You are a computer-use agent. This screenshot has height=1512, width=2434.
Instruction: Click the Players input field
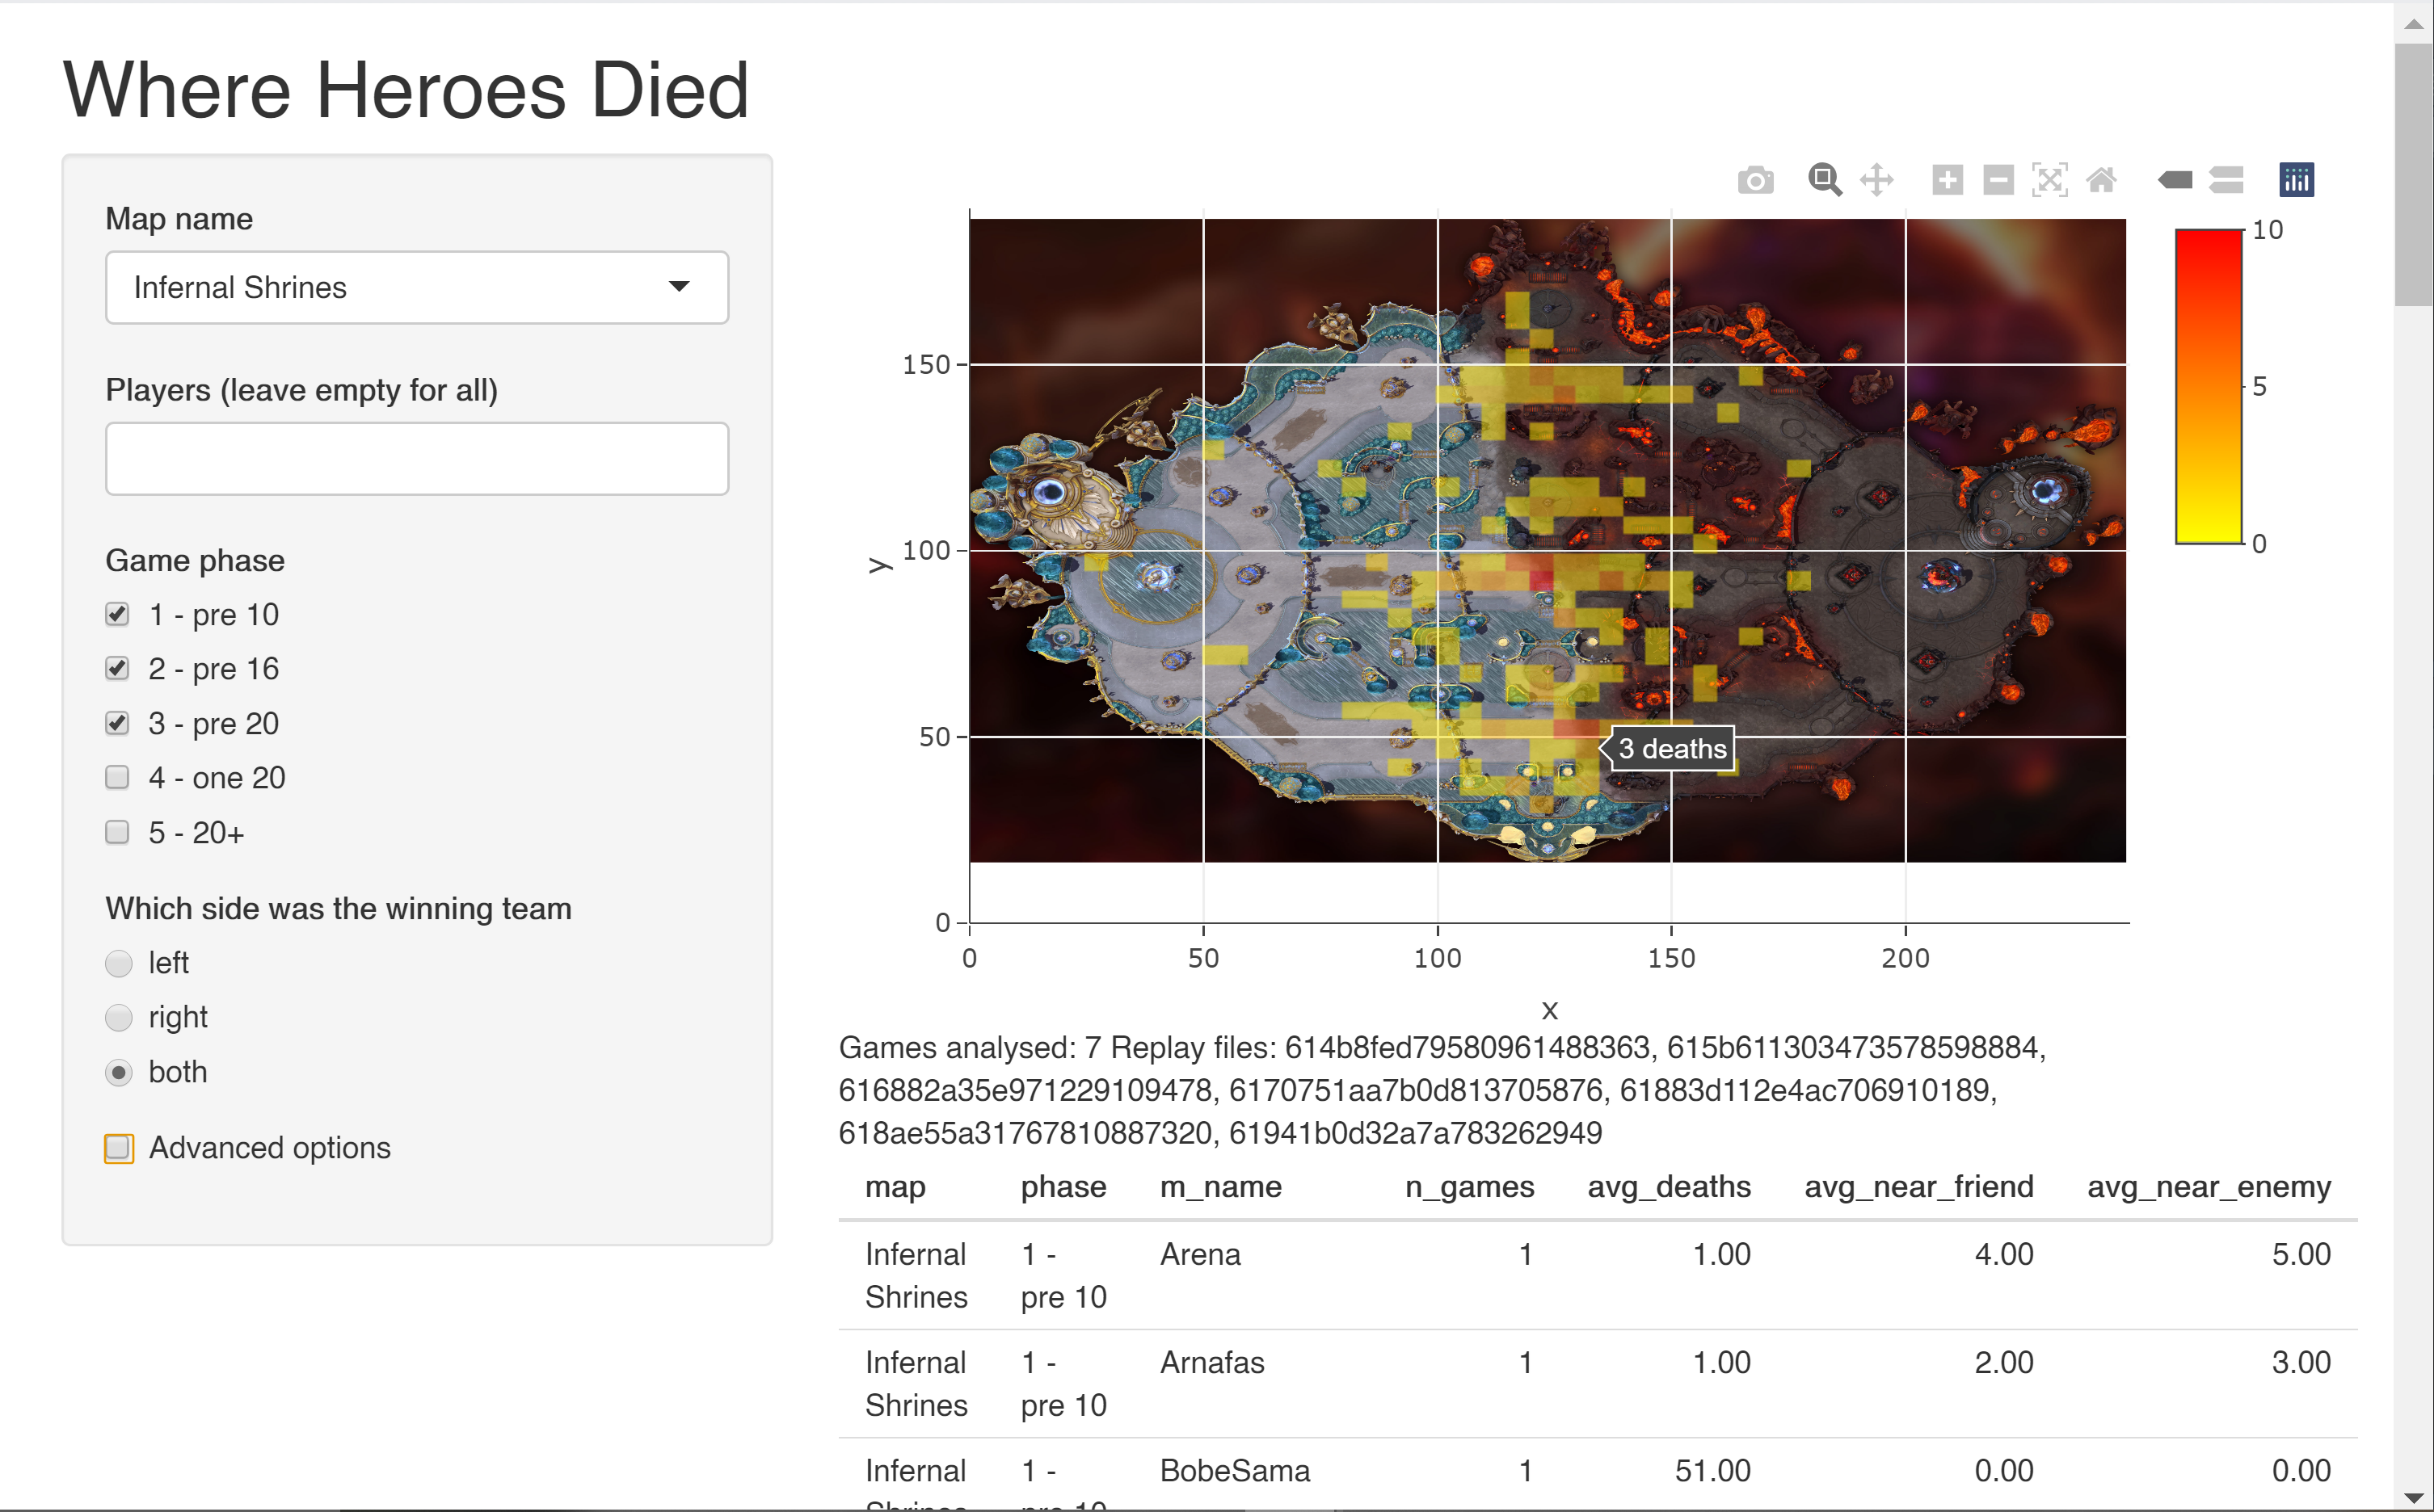[x=416, y=459]
